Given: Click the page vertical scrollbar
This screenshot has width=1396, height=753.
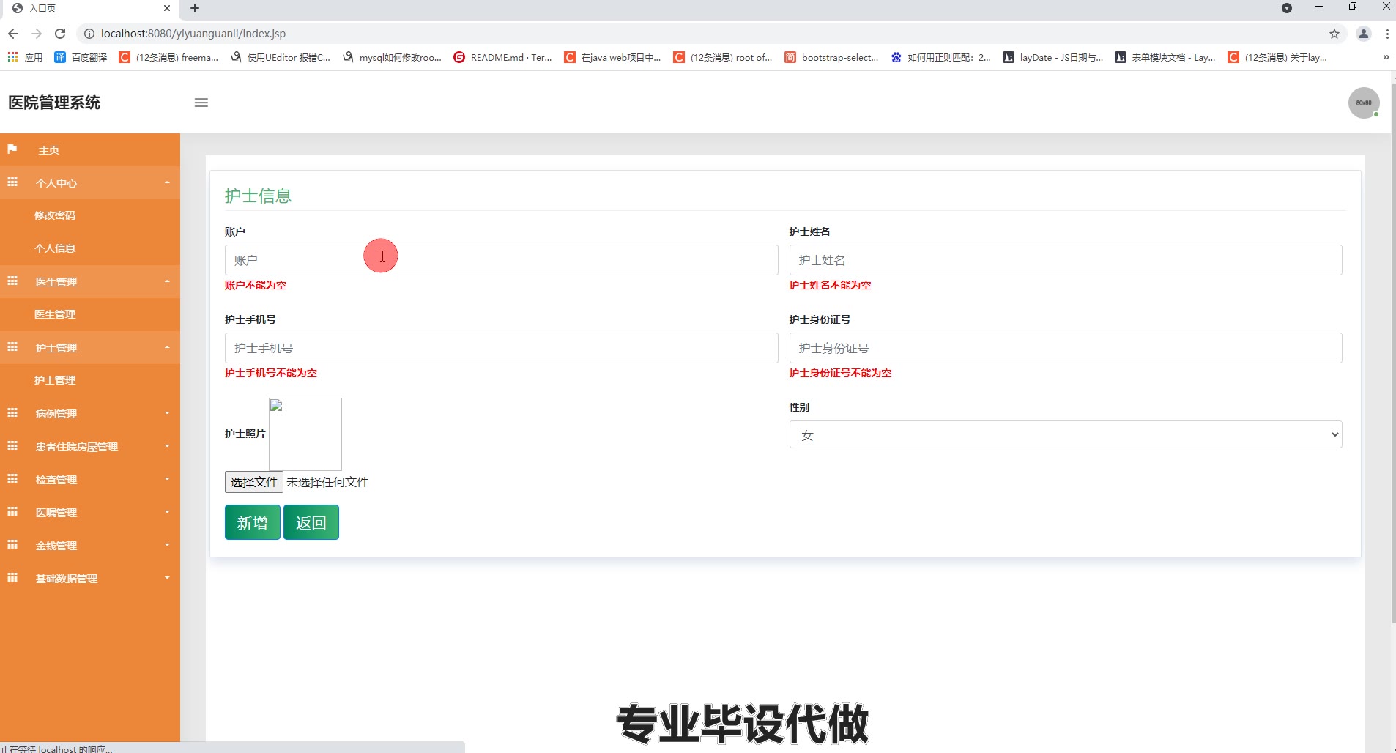Looking at the screenshot, I should click(x=1392, y=352).
